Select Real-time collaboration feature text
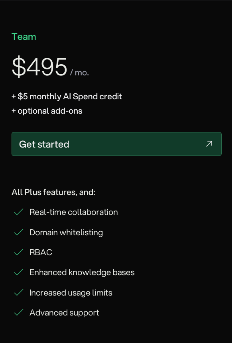232x343 pixels. pos(73,212)
